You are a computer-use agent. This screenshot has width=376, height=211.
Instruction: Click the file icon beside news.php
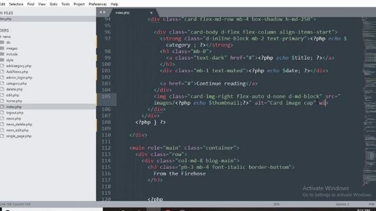[2, 118]
